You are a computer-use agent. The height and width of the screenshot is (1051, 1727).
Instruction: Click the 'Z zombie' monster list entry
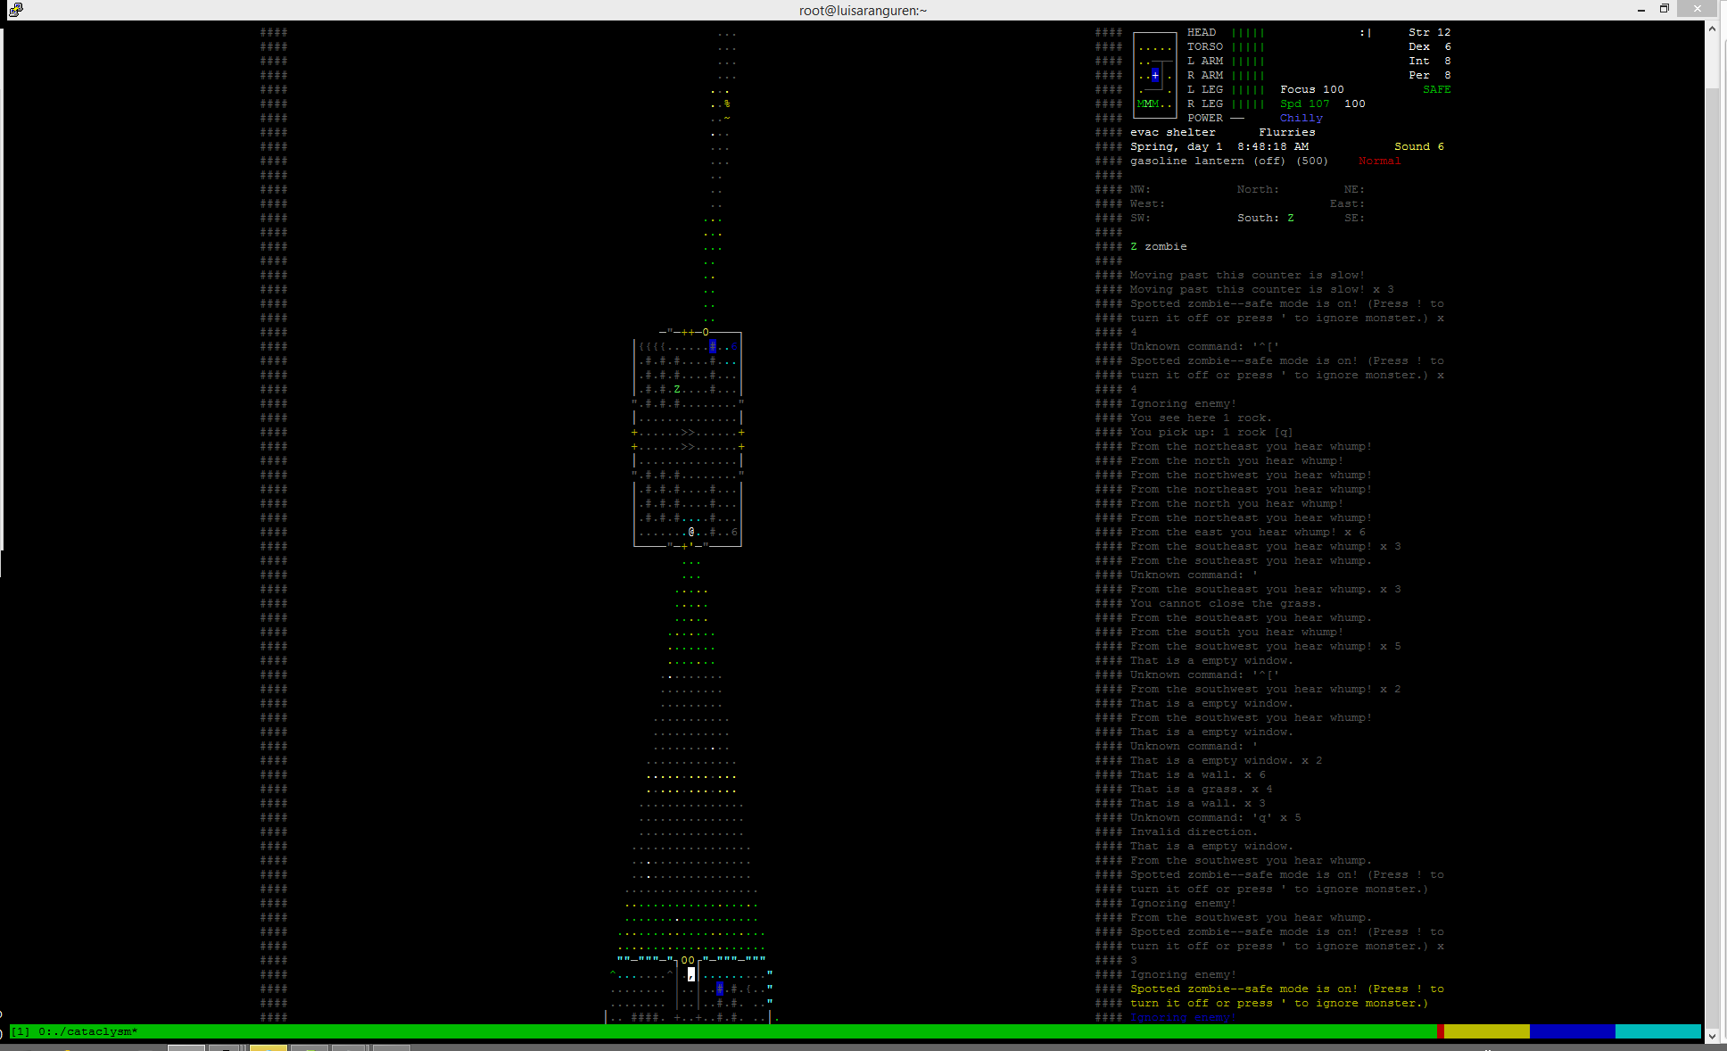click(x=1158, y=246)
